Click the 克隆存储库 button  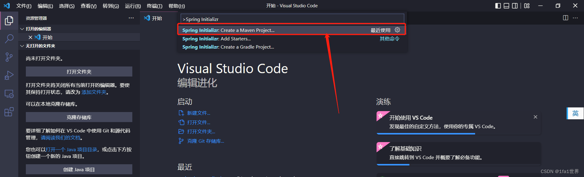[x=79, y=117]
